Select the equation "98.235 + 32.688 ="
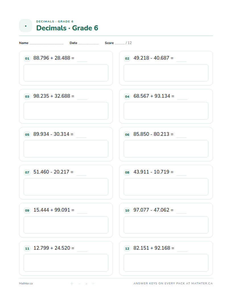The width and height of the screenshot is (232, 300). [54, 96]
